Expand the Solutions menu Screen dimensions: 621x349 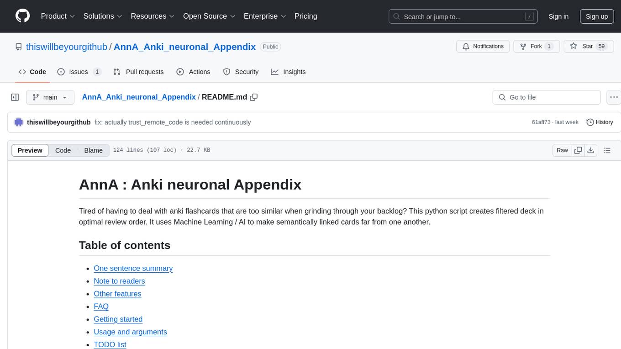click(103, 16)
